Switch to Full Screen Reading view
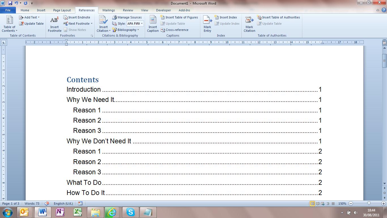Viewport: 387px width, 218px height. [318, 204]
